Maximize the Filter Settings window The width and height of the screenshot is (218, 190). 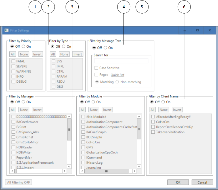tap(197, 30)
